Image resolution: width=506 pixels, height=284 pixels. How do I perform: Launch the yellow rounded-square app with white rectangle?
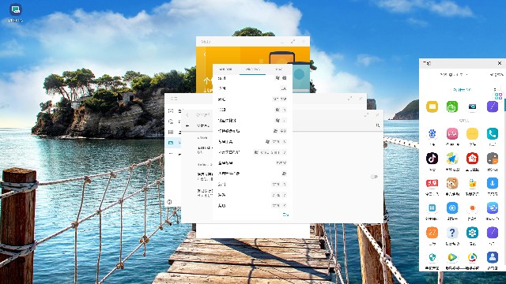point(432,106)
